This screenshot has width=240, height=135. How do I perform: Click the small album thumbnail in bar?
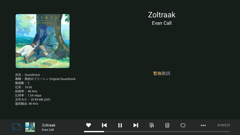point(30,127)
